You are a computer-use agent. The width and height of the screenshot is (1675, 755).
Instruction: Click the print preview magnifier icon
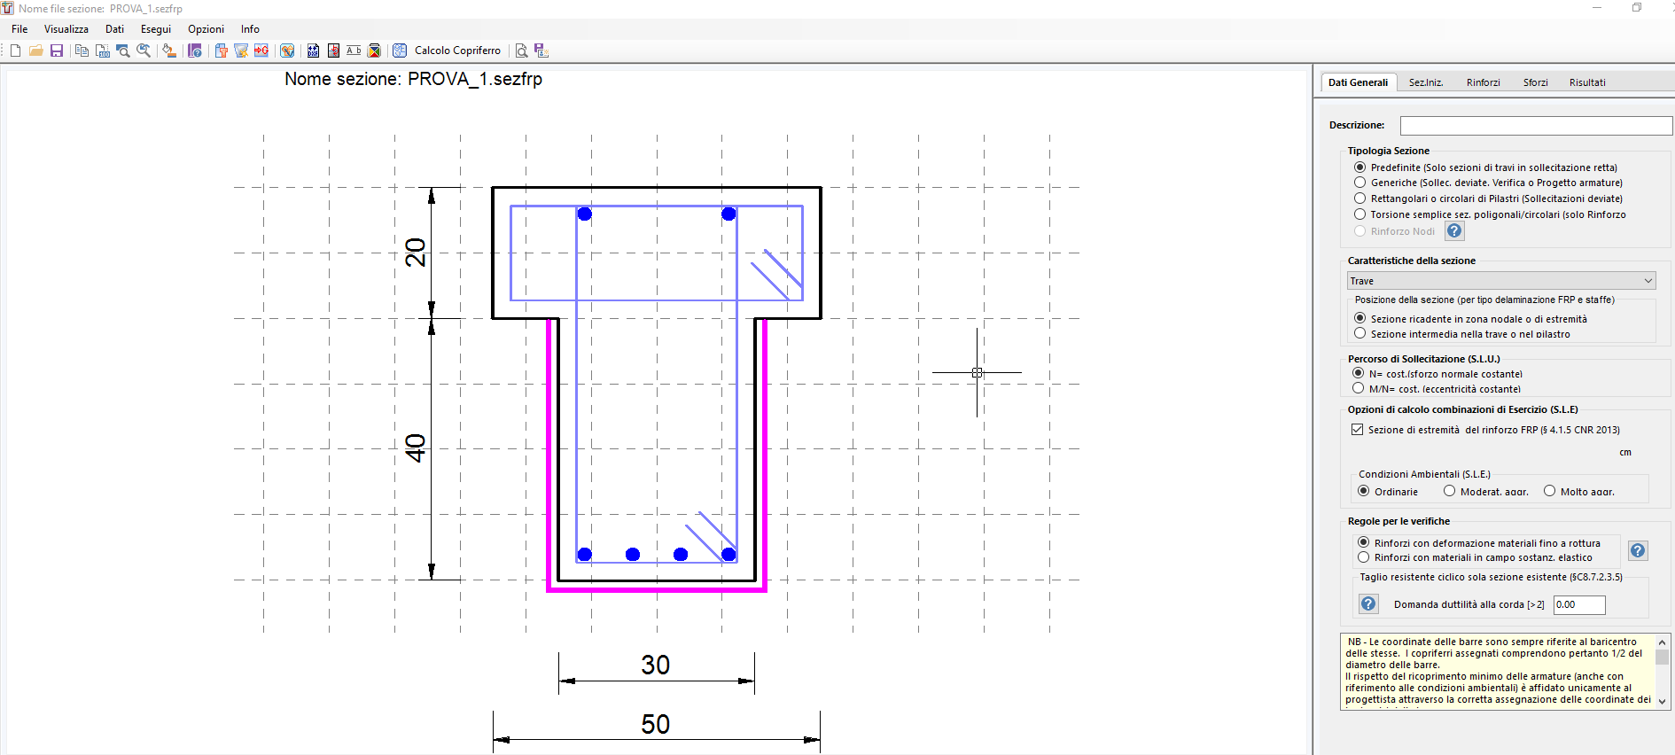tap(522, 51)
